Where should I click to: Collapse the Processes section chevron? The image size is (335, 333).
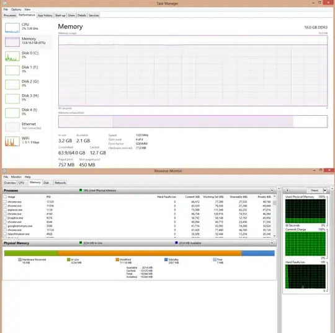coord(272,190)
